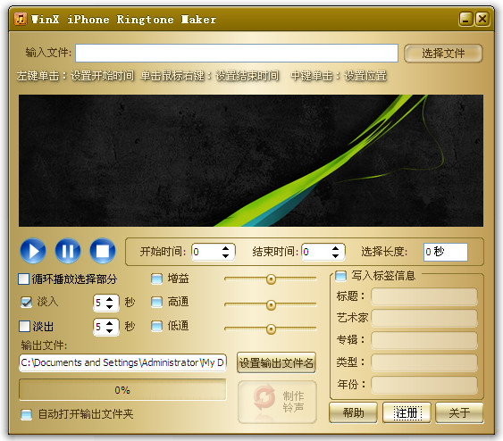Toggle the 高通 high-pass checkbox
Image resolution: width=503 pixels, height=441 pixels.
156,302
